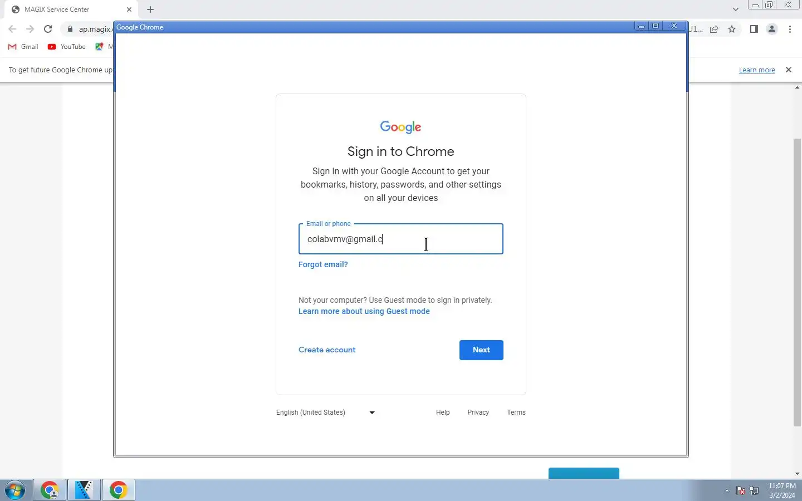This screenshot has width=802, height=501.
Task: Minimize the Google Chrome sign-in popup
Action: coord(642,26)
